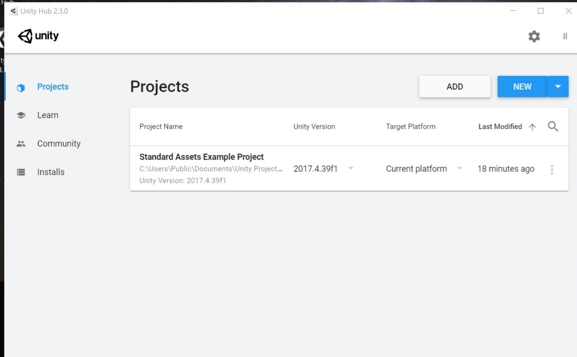The image size is (577, 357).
Task: Create a new project with NEW
Action: [522, 87]
